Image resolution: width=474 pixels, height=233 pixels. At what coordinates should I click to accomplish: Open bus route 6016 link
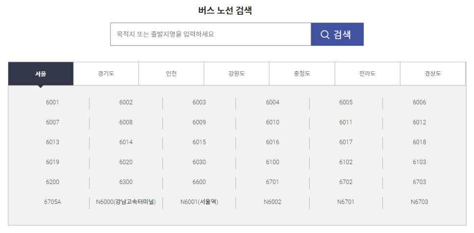tap(272, 142)
